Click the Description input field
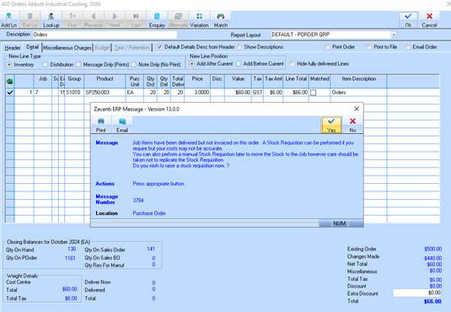The height and width of the screenshot is (312, 451). click(x=105, y=35)
